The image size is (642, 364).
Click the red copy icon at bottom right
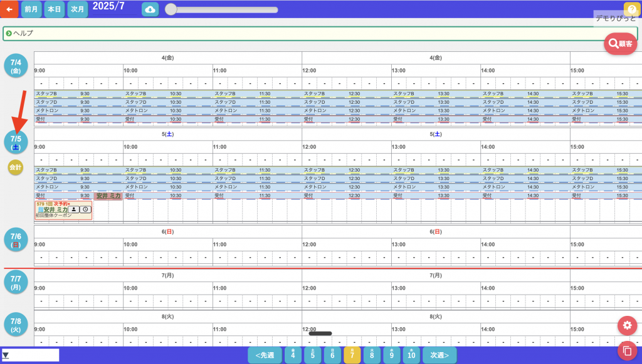[x=627, y=350]
